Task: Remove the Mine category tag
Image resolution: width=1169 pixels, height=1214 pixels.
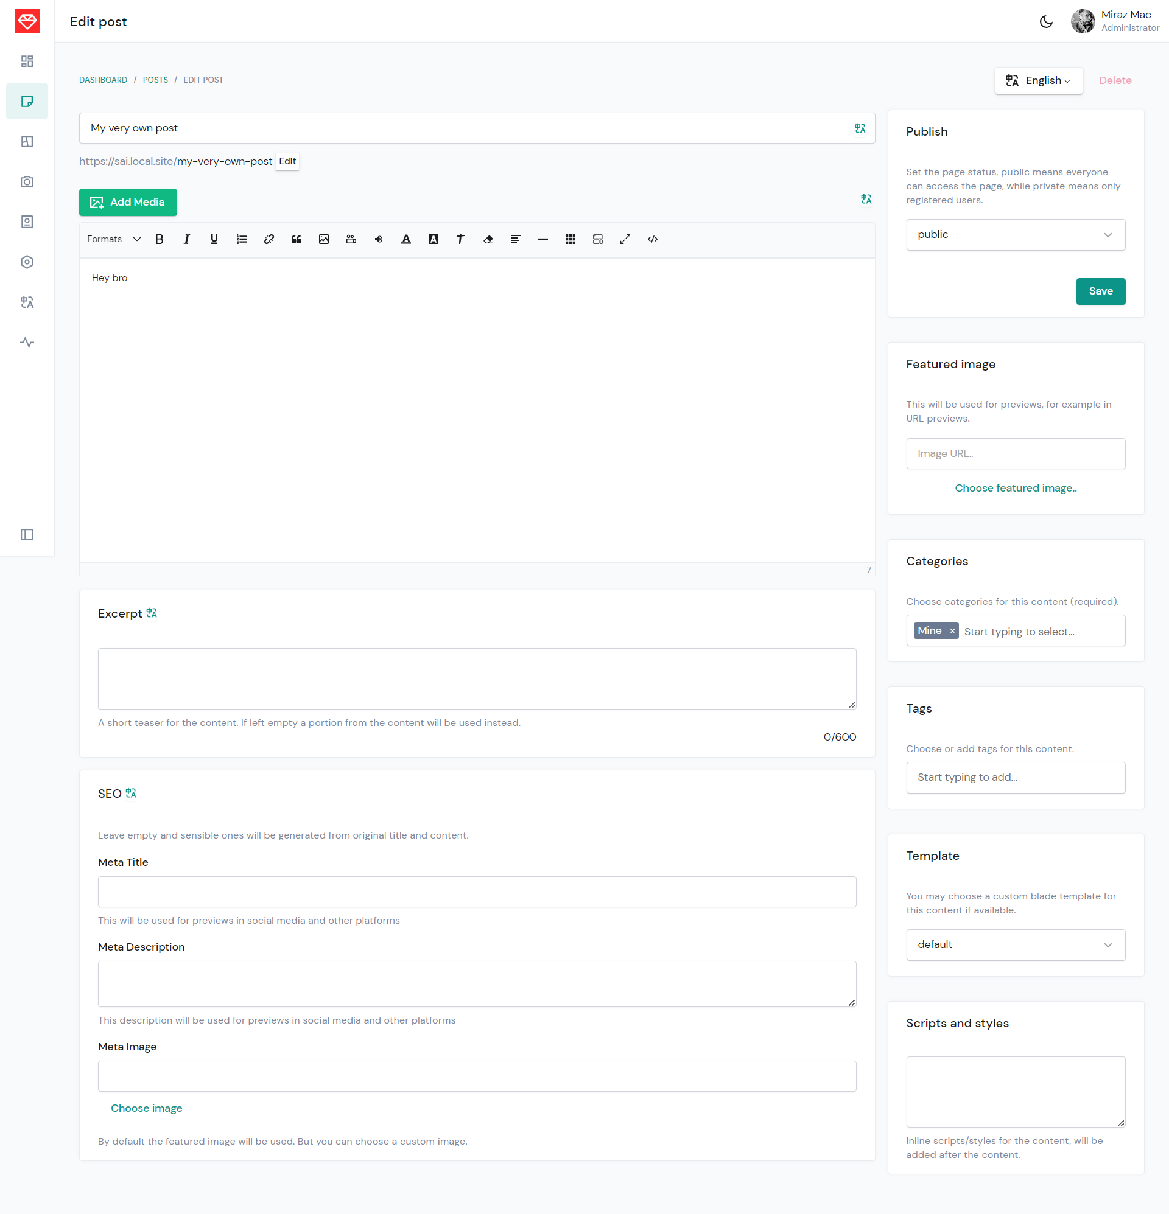Action: coord(952,631)
